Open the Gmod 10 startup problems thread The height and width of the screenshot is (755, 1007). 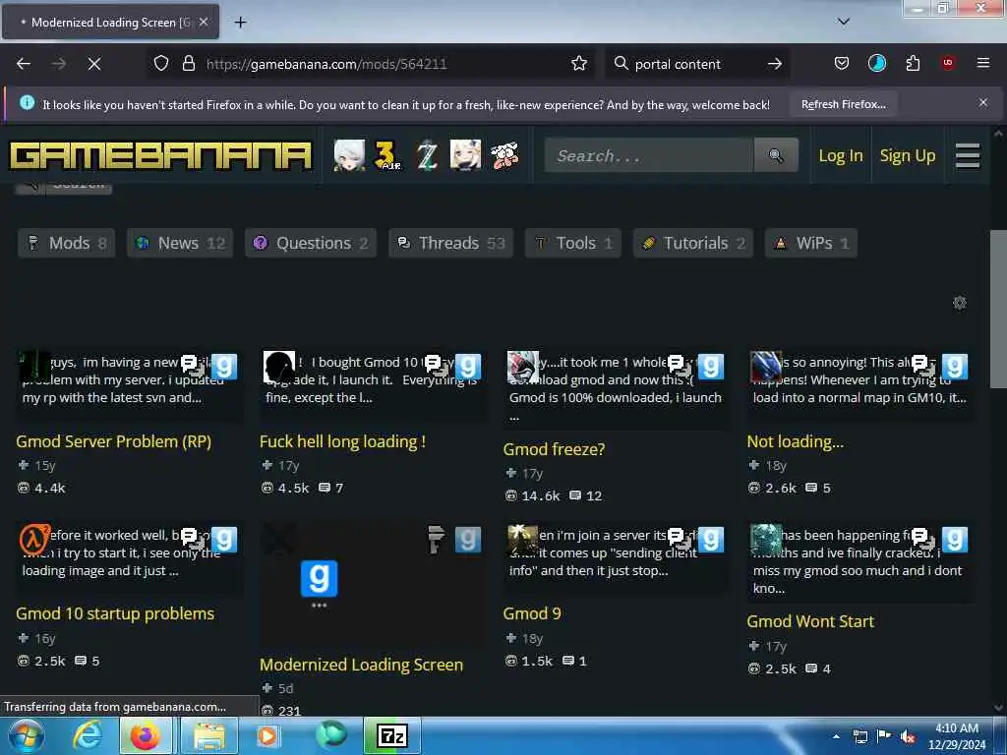point(115,613)
